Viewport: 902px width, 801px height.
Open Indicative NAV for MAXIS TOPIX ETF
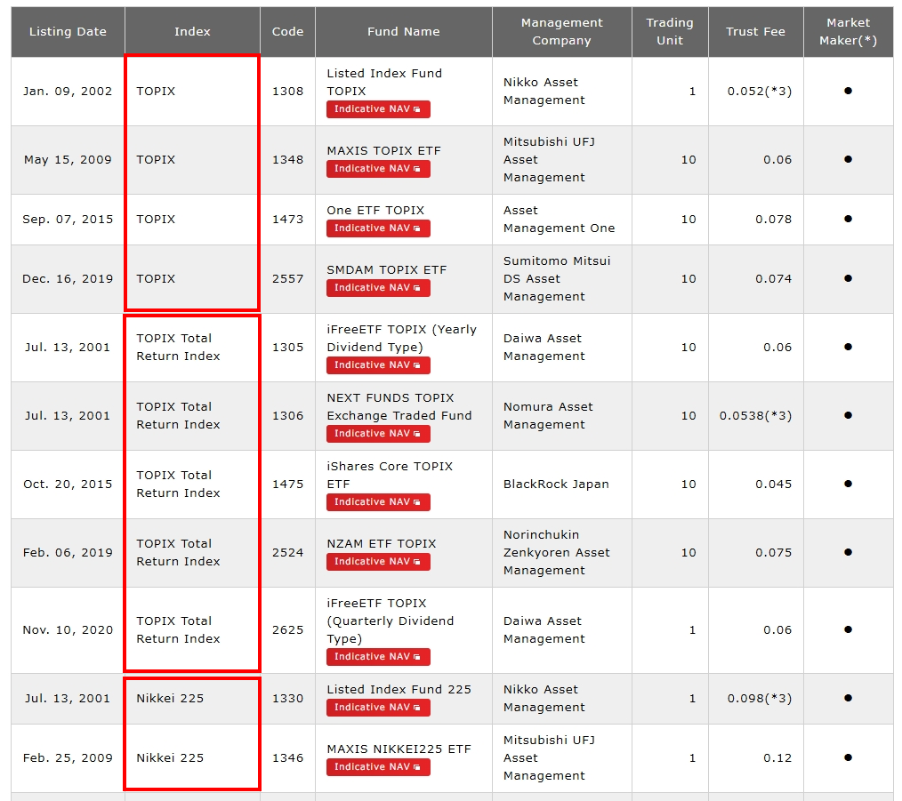point(378,169)
